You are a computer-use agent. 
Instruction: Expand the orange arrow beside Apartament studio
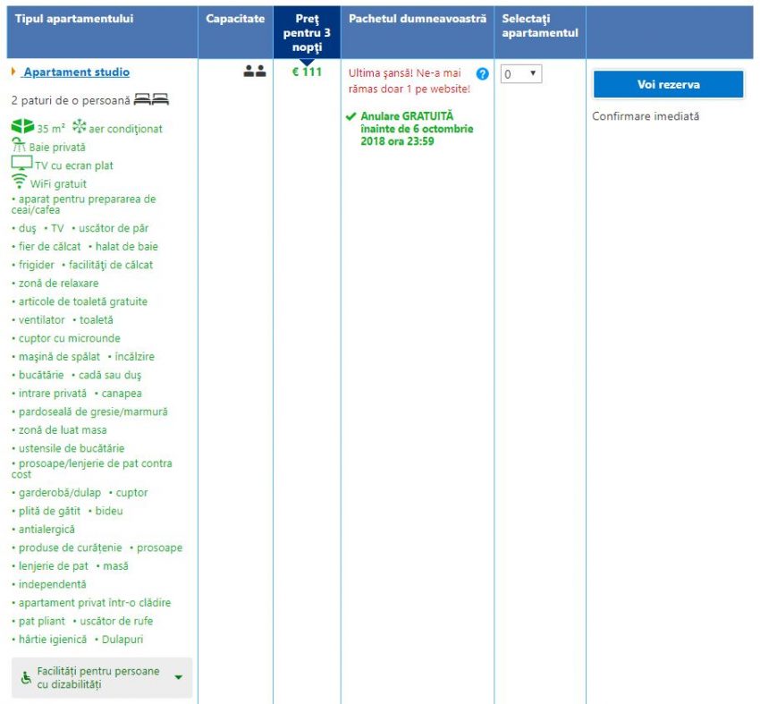[x=14, y=72]
